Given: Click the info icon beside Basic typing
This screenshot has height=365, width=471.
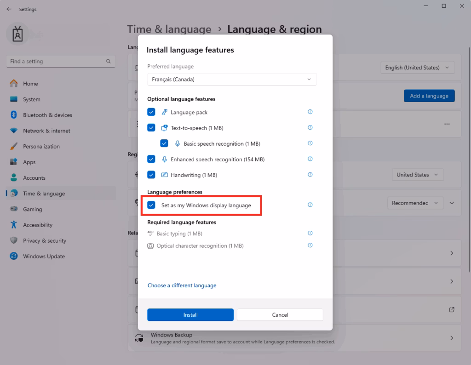Looking at the screenshot, I should (x=310, y=233).
